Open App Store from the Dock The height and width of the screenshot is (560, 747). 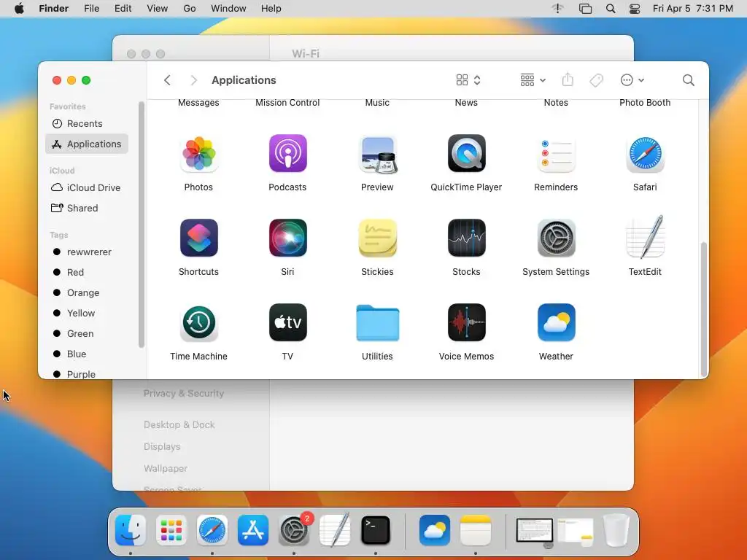coord(253,530)
